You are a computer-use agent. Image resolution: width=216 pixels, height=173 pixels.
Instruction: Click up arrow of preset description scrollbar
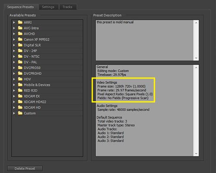tap(196, 22)
